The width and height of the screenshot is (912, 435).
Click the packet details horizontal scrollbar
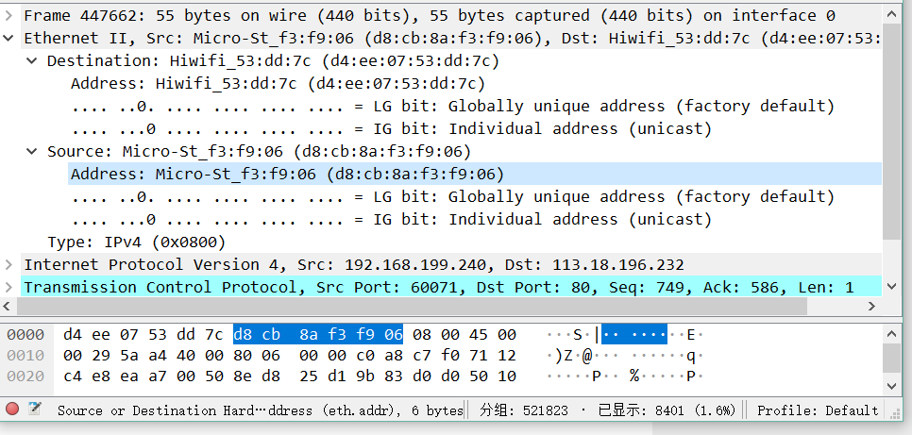[x=406, y=307]
